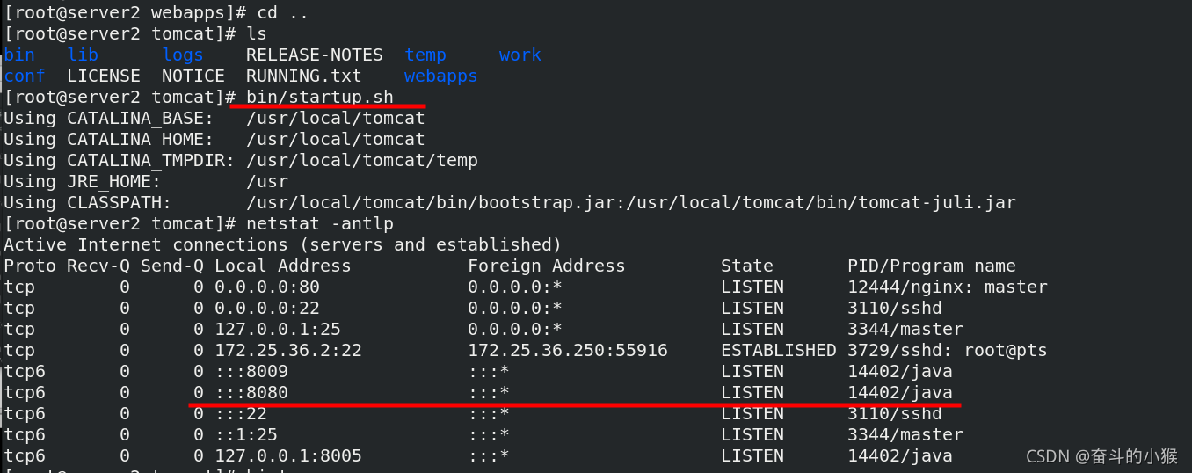Click the 172.25.36.250:55916 foreign address
The image size is (1192, 473).
coord(568,350)
